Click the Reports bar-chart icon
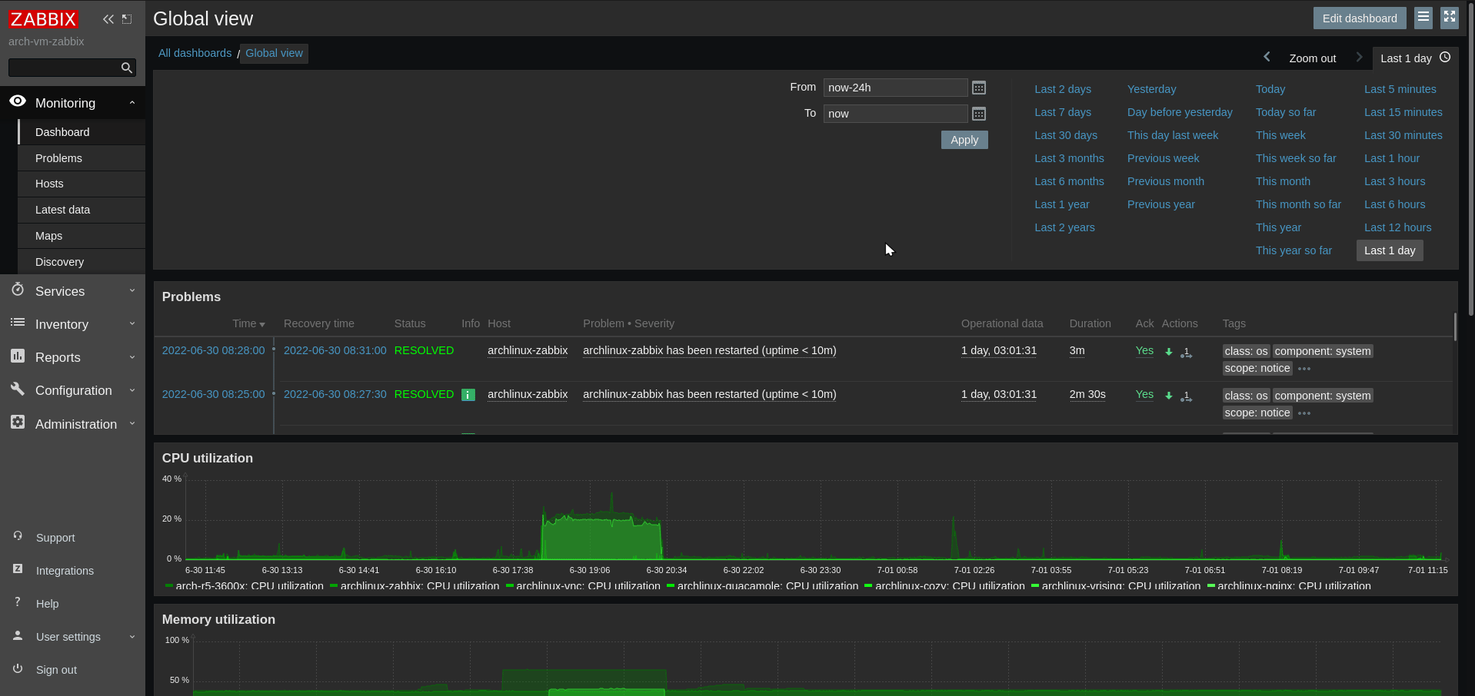This screenshot has height=696, width=1475. 18,356
